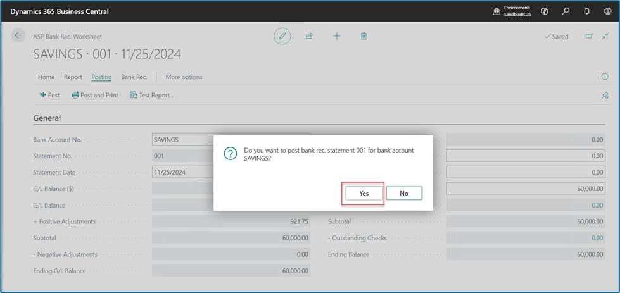This screenshot has width=620, height=293.
Task: Click right-side Ending Balance value 60,000.00
Action: coord(526,254)
